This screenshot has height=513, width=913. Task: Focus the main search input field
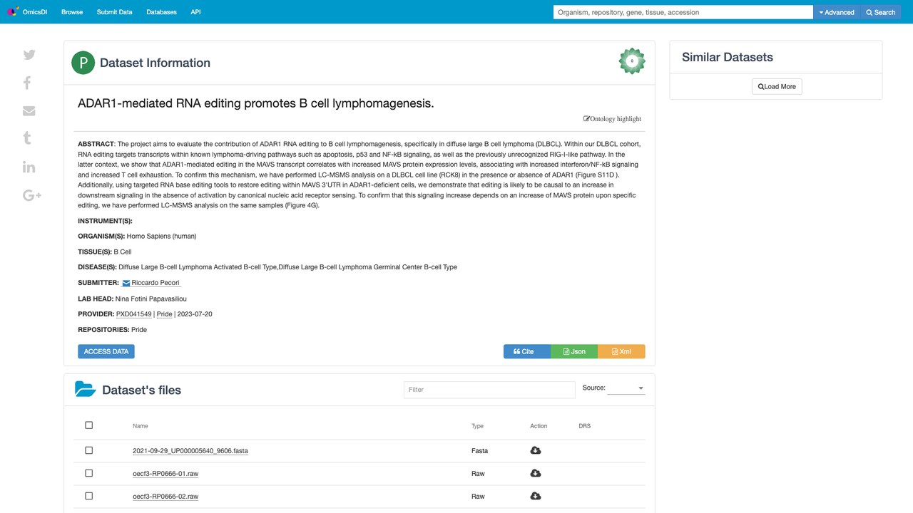[683, 12]
